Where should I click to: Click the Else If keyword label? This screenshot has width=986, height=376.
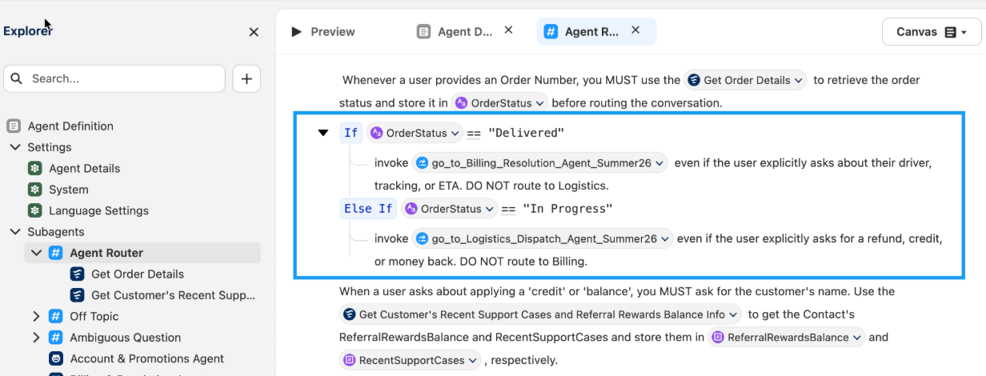click(x=368, y=209)
